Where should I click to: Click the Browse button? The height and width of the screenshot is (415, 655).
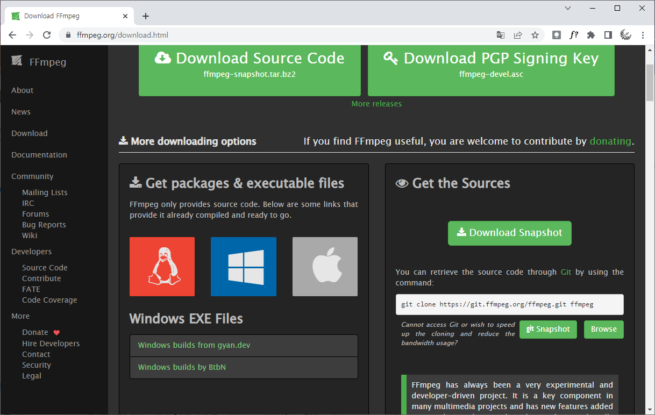[x=604, y=329]
